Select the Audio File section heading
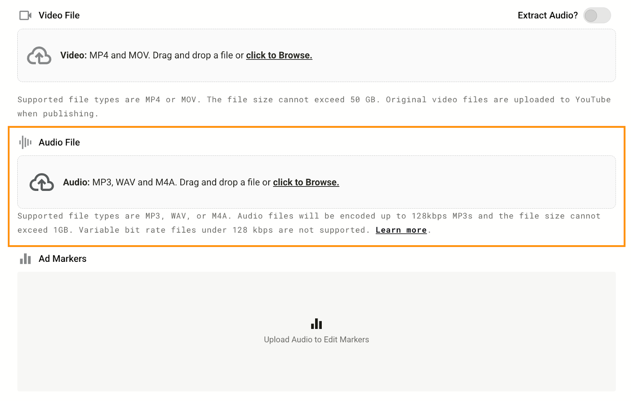Image resolution: width=631 pixels, height=401 pixels. pos(59,142)
